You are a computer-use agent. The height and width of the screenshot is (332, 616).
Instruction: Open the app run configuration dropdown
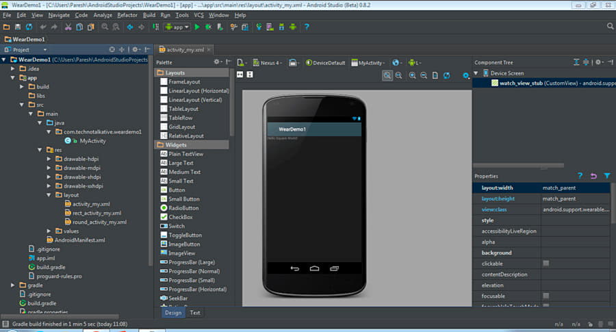tap(177, 27)
